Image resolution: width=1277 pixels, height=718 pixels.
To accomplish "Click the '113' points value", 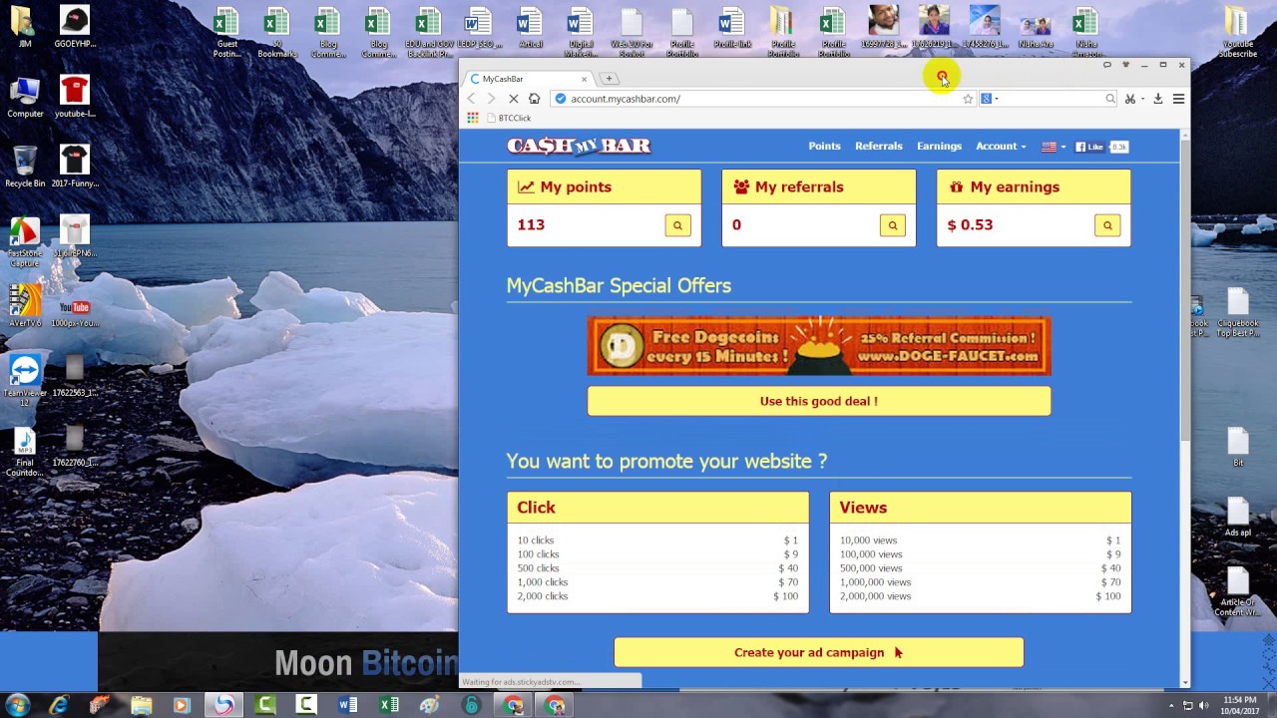I will (531, 225).
